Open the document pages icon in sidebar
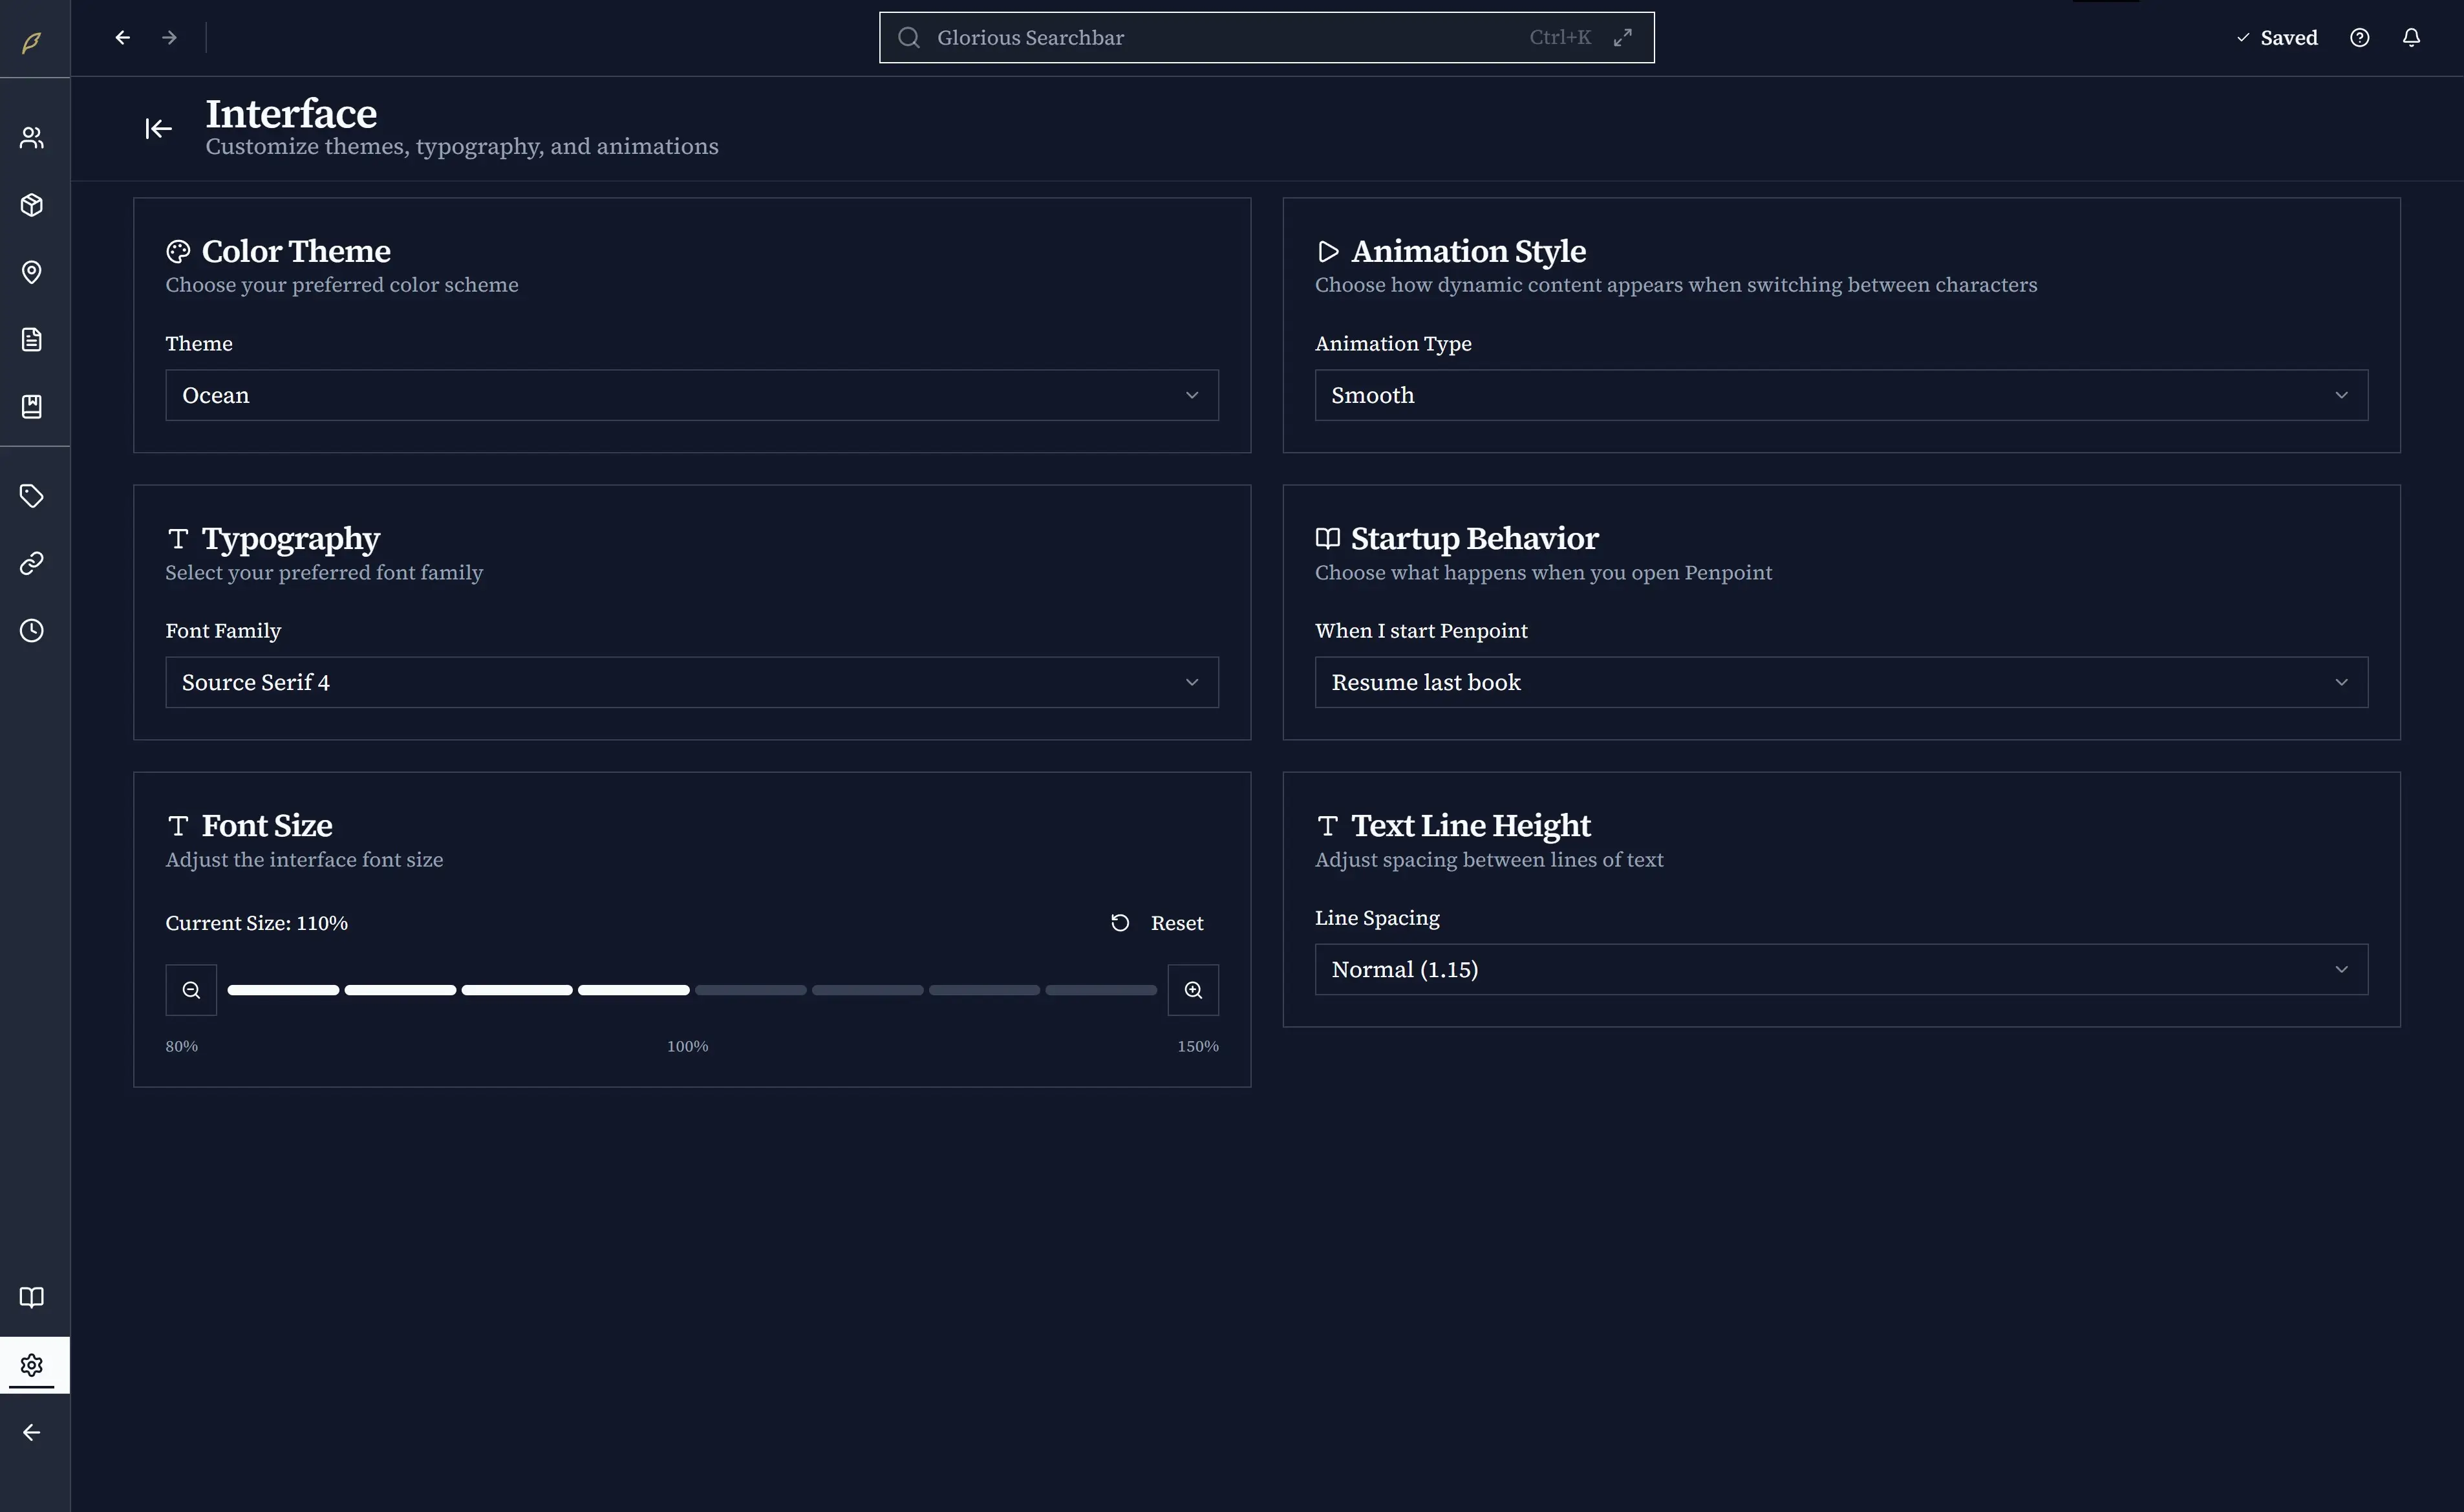The width and height of the screenshot is (2464, 1512). point(31,339)
